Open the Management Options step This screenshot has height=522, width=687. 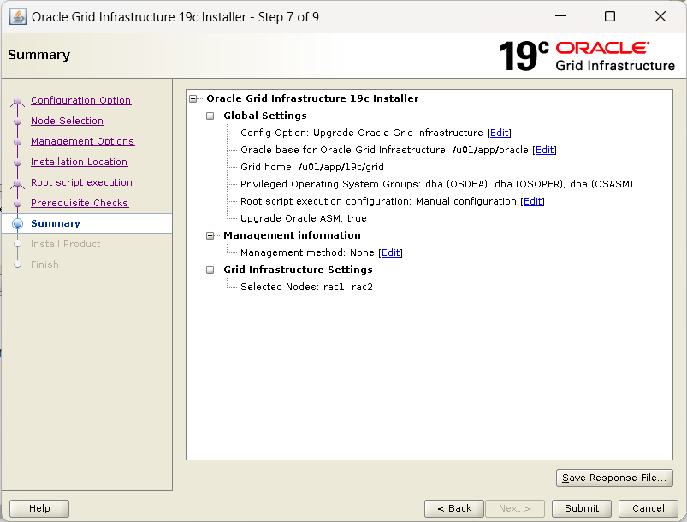tap(82, 141)
